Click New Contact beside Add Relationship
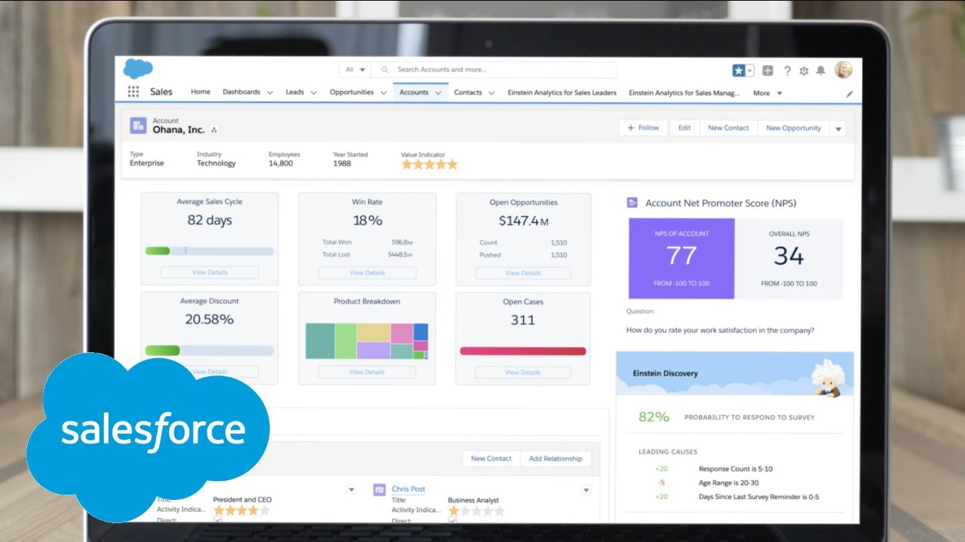This screenshot has width=965, height=542. tap(491, 458)
